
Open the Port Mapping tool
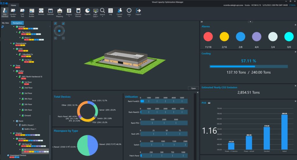point(59,12)
